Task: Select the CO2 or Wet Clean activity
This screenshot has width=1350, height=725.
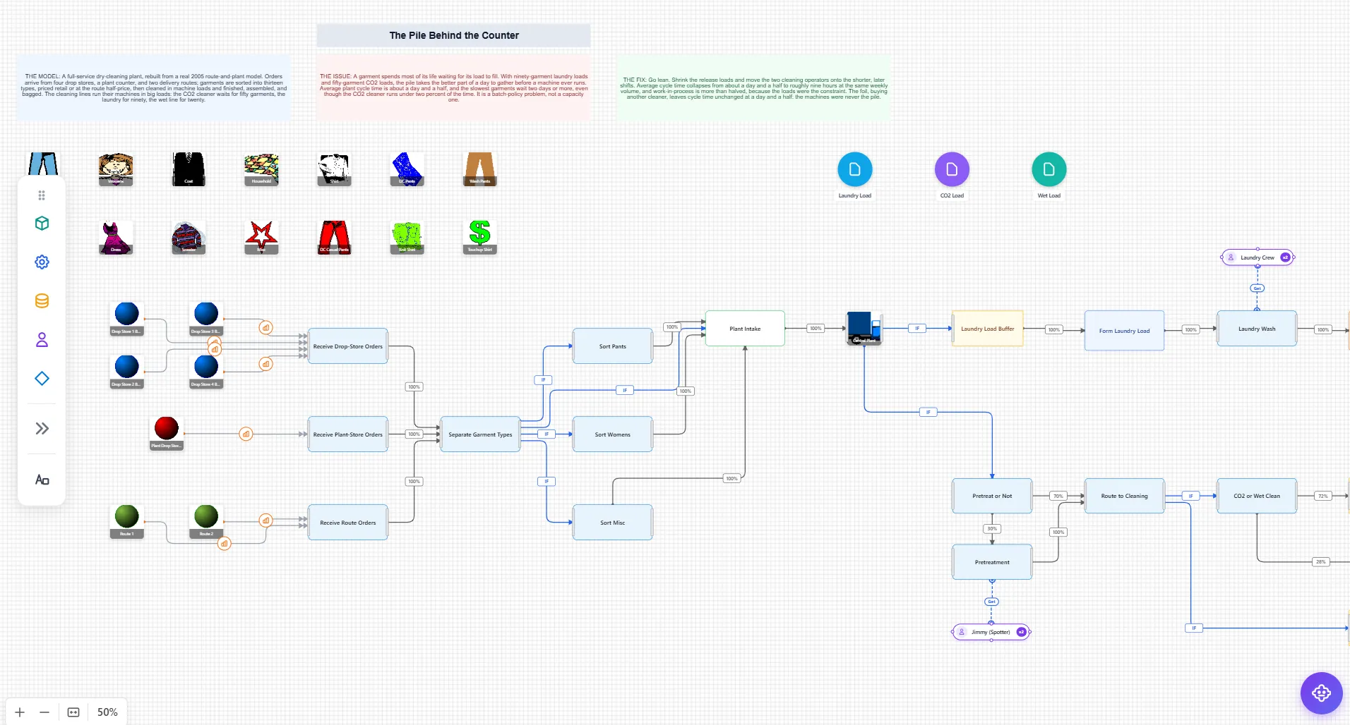Action: click(1257, 496)
